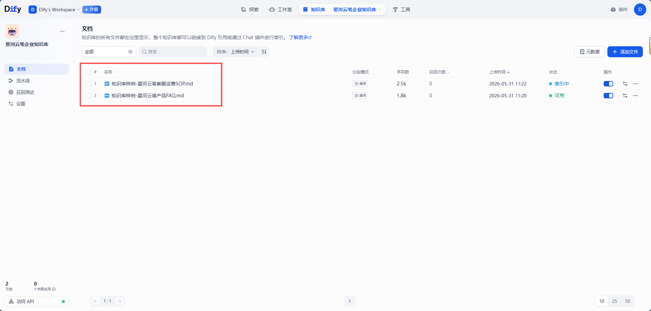Image resolution: width=651 pixels, height=311 pixels.
Task: Sort by the 上传时间 column header
Action: click(x=499, y=72)
